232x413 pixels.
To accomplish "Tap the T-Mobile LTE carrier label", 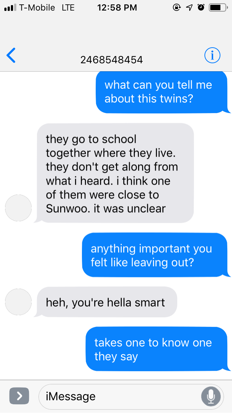I will click(47, 8).
